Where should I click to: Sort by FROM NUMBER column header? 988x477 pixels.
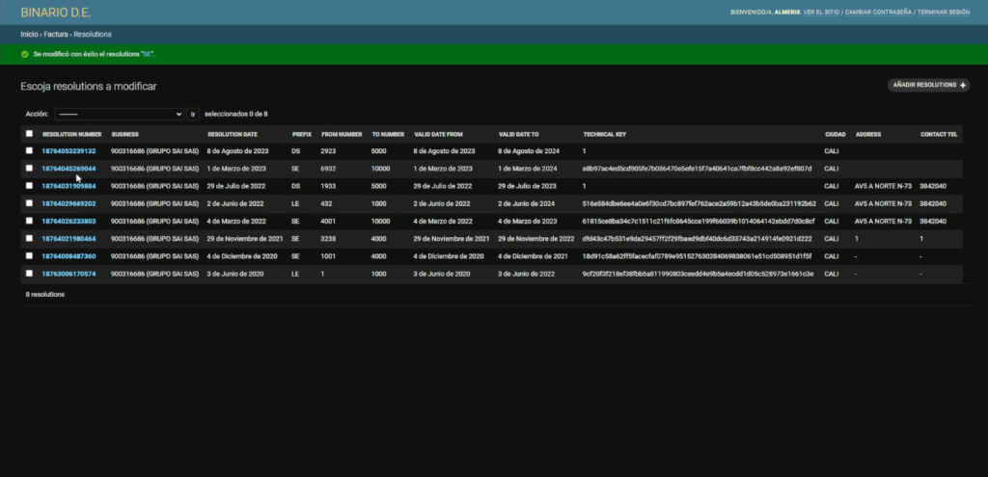(342, 135)
